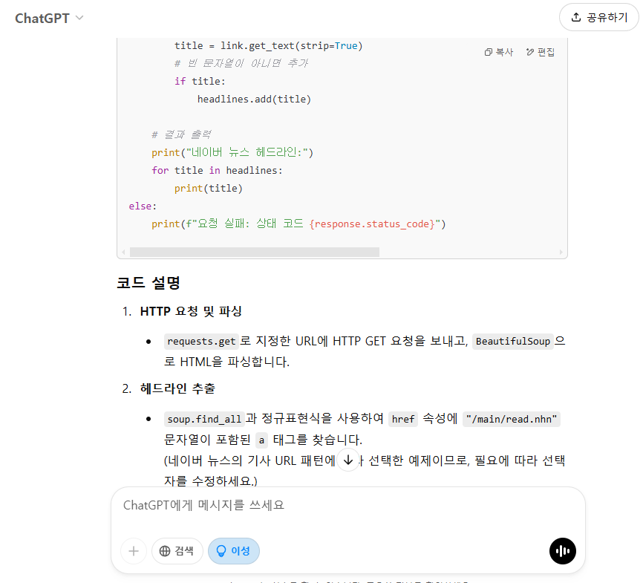Click the print(title) code line
The image size is (643, 583).
pos(209,189)
